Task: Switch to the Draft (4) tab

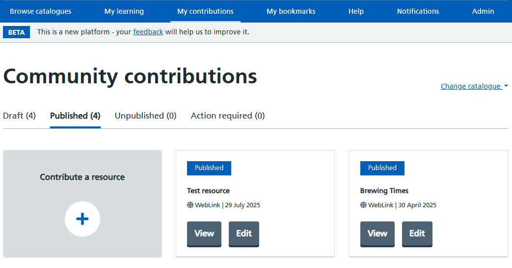Action: pos(19,116)
